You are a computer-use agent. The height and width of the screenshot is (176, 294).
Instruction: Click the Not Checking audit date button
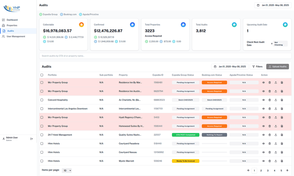pyautogui.click(x=280, y=44)
